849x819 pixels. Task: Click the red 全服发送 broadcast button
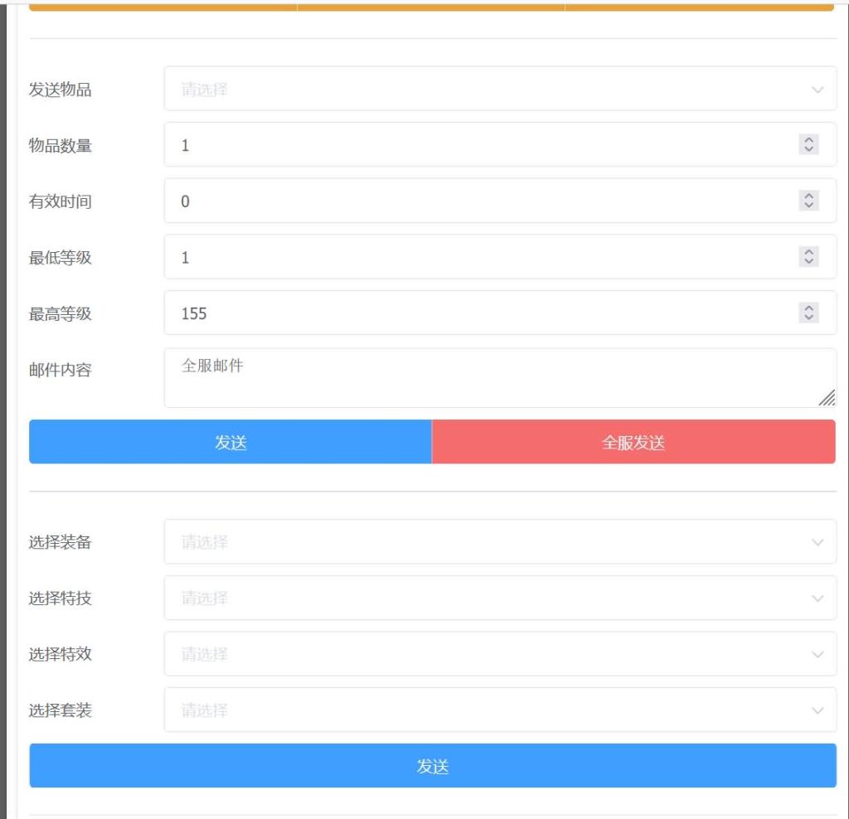point(633,442)
